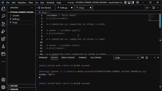Run the Python file with play button
162x91 pixels.
[147, 8]
